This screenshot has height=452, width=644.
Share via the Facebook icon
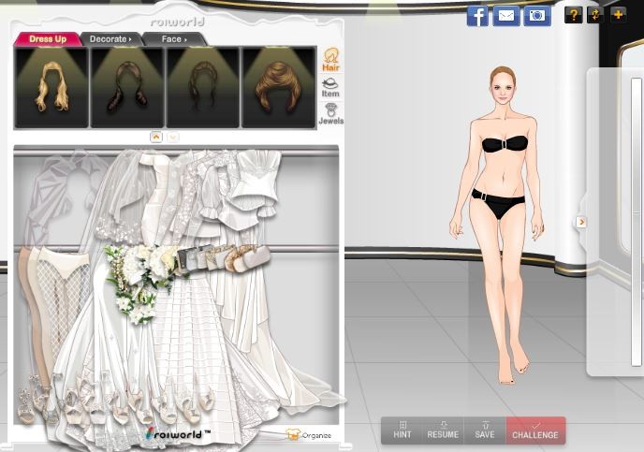(x=477, y=15)
